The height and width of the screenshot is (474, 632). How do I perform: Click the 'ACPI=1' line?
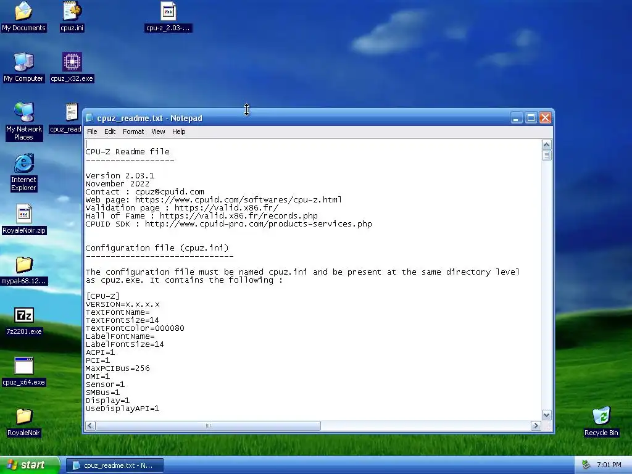100,352
